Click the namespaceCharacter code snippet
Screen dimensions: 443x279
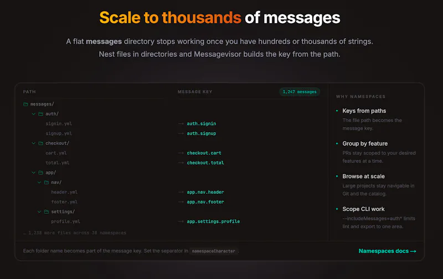pyautogui.click(x=214, y=251)
